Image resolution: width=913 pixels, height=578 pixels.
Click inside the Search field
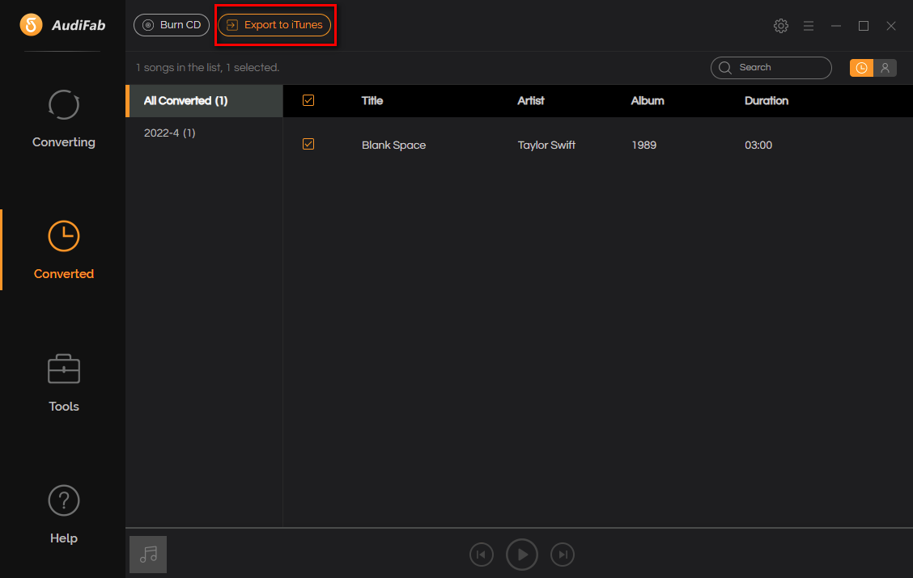771,67
